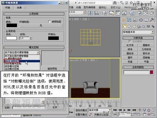
Task: Adjust the 级别 level spinner arrows
Action: (x=31, y=38)
